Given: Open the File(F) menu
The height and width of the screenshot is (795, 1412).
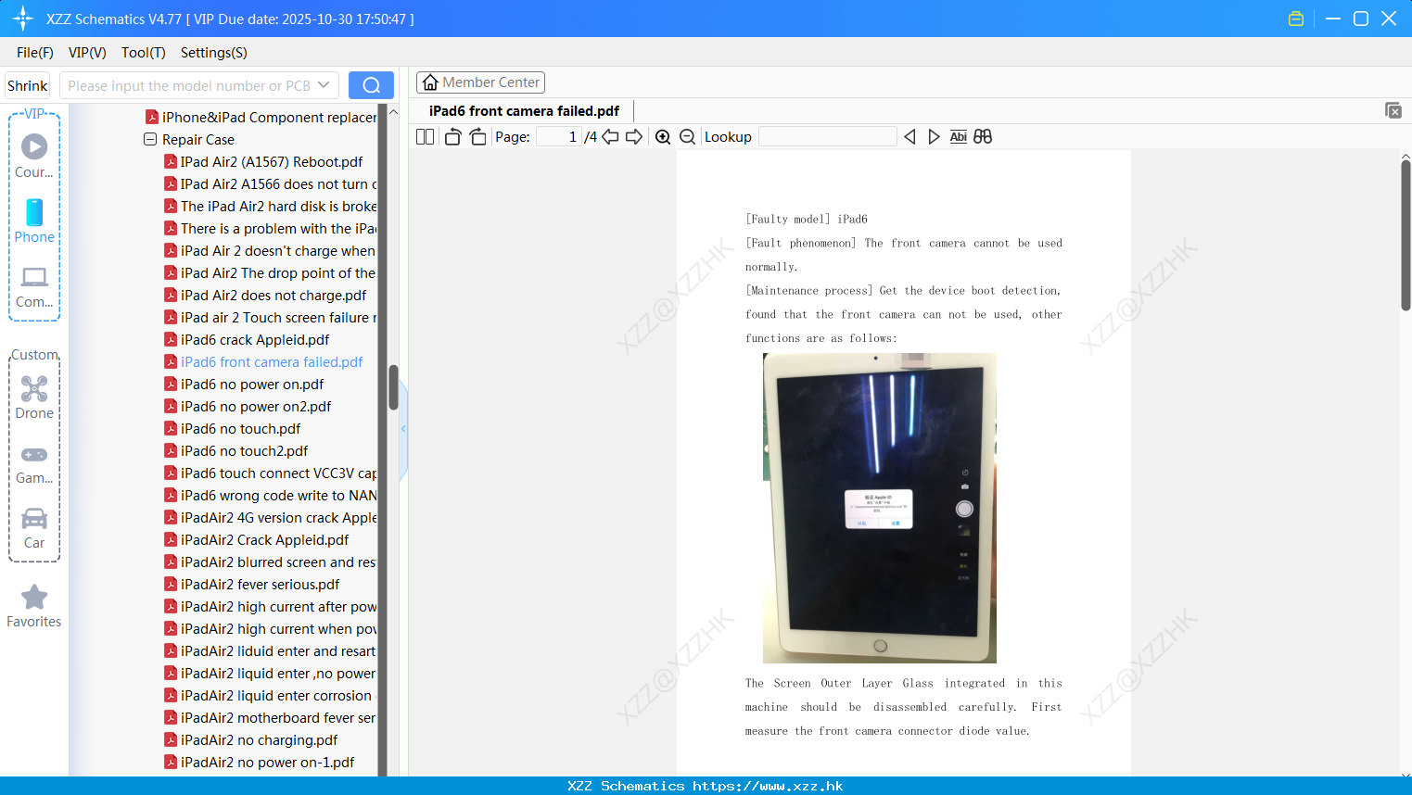Looking at the screenshot, I should coord(35,53).
